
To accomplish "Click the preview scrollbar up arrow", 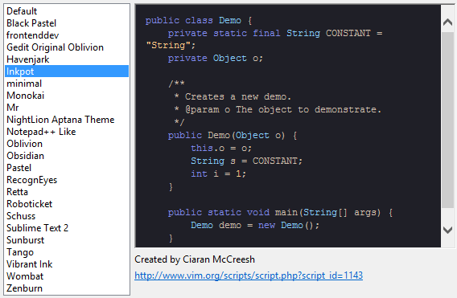I will click(x=447, y=22).
